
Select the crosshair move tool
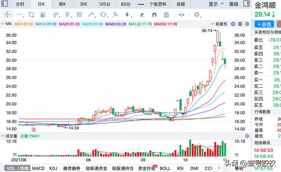7,14
